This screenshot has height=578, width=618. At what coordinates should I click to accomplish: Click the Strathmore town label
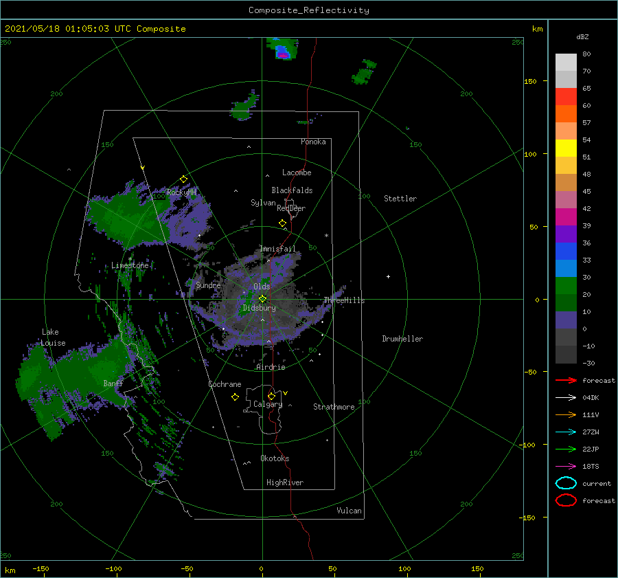tap(334, 407)
